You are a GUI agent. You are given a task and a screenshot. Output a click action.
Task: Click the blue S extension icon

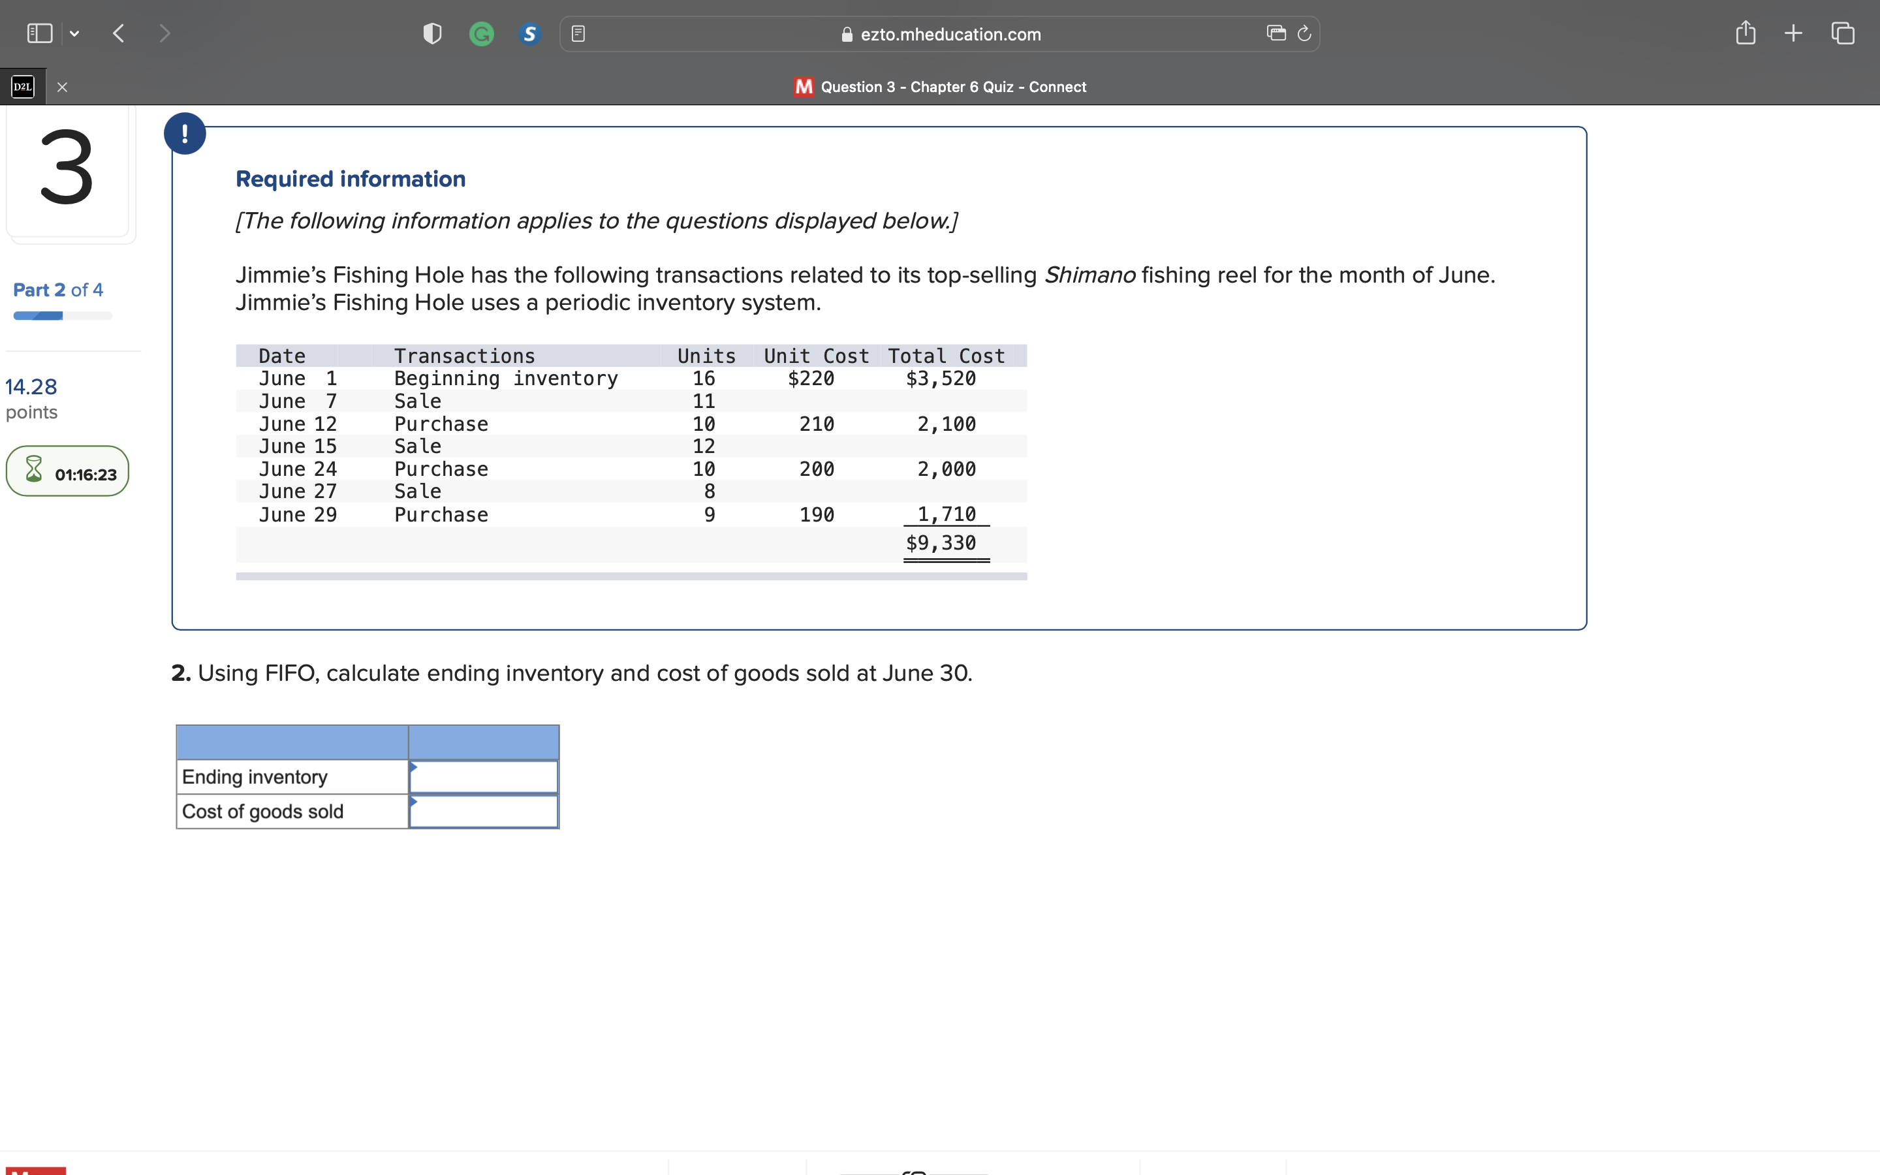coord(529,33)
